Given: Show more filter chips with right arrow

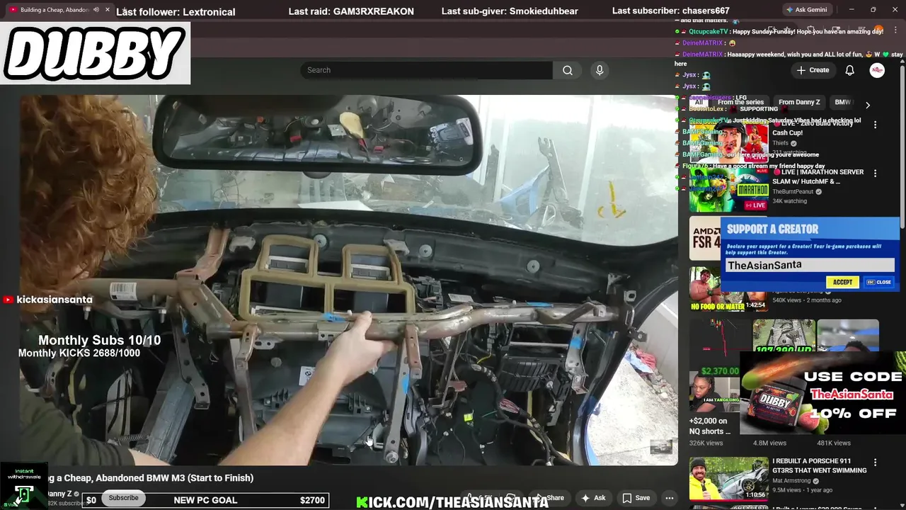Looking at the screenshot, I should [x=868, y=105].
